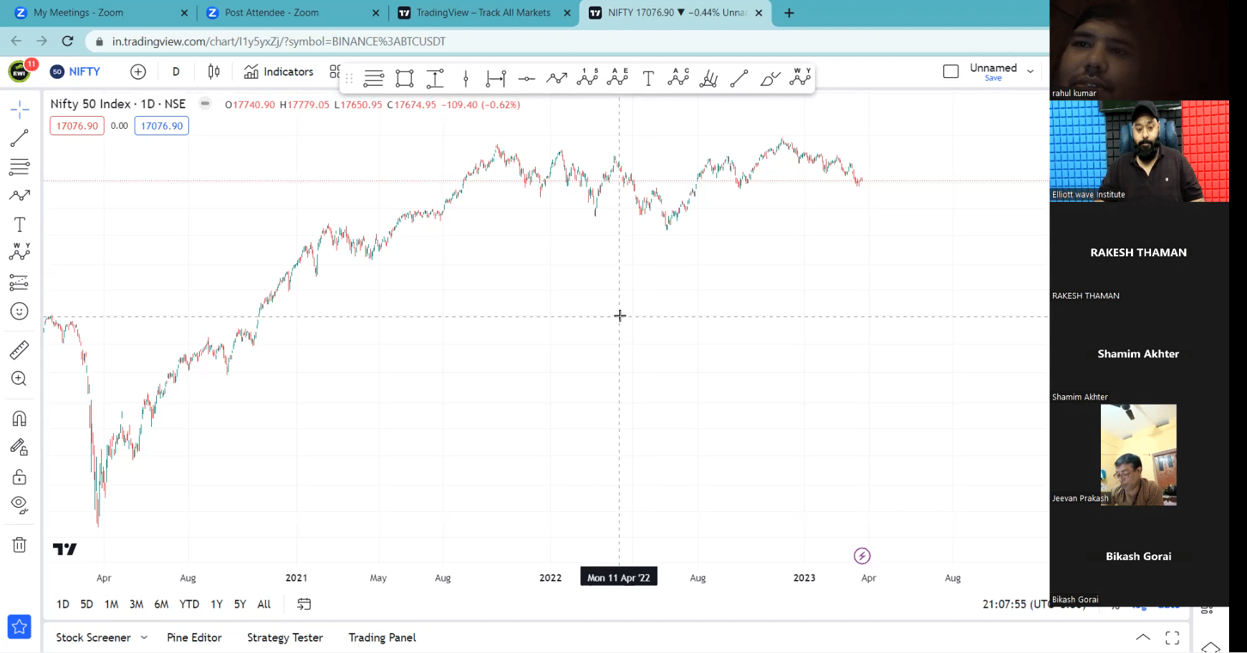Set chart range to 1M
Viewport: 1247px width, 653px height.
tap(112, 604)
